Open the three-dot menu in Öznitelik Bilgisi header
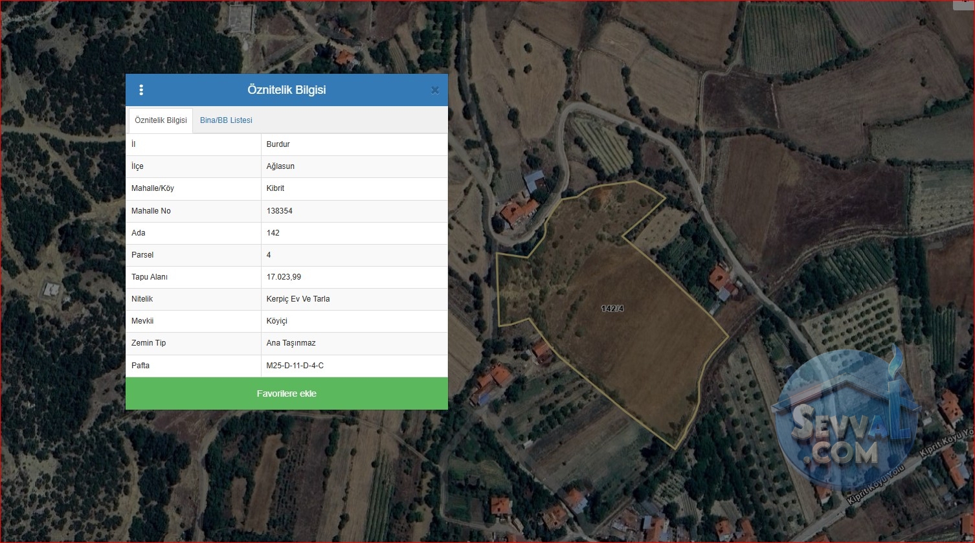Image resolution: width=975 pixels, height=543 pixels. click(x=141, y=90)
